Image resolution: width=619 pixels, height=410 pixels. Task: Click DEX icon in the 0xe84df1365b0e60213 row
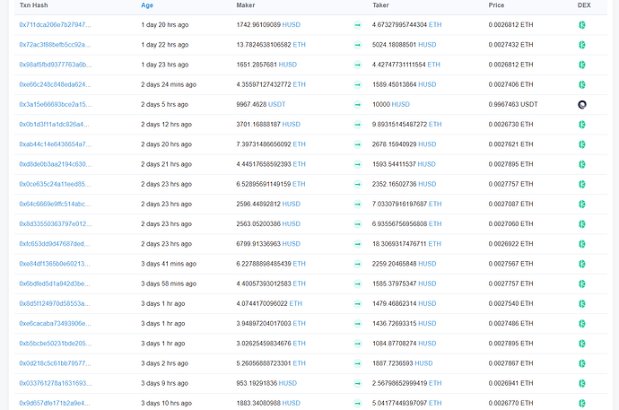point(581,264)
